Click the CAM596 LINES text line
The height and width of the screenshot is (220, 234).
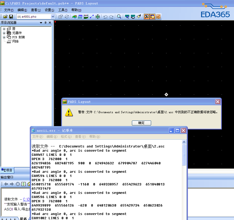pos(52,197)
